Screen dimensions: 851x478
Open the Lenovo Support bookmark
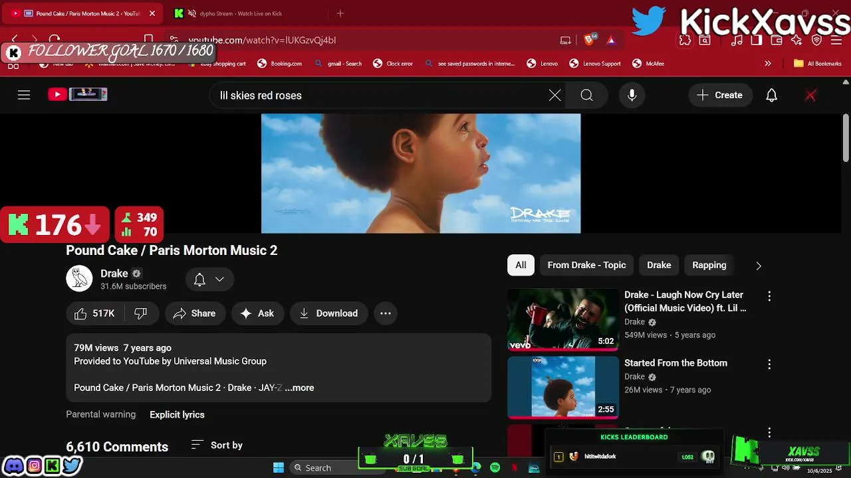[x=595, y=64]
